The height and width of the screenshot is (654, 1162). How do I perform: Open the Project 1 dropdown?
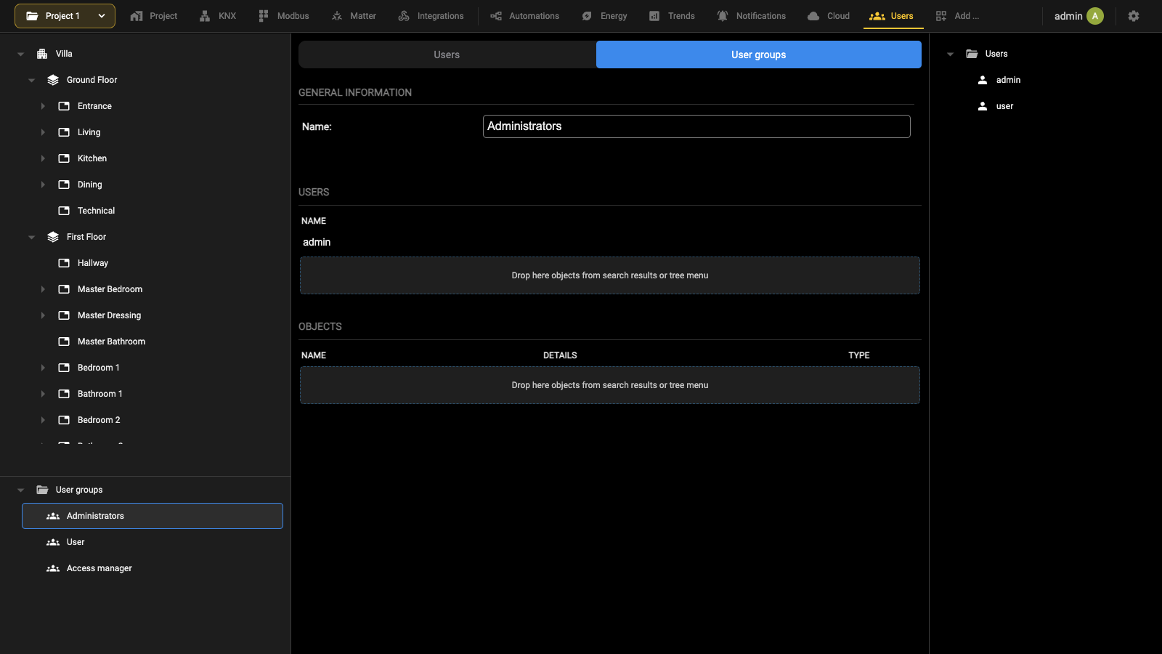65,16
